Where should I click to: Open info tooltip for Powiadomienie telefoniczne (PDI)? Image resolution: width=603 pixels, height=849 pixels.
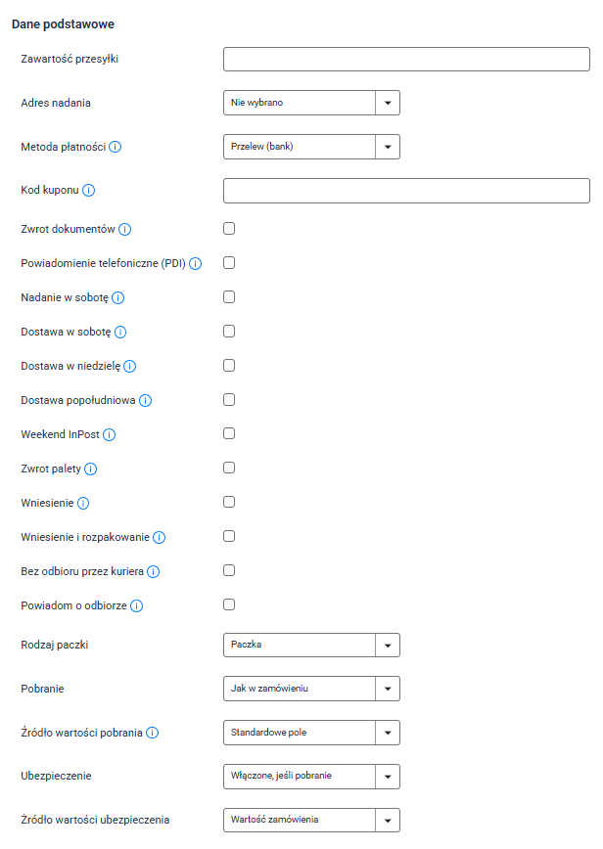click(x=196, y=263)
